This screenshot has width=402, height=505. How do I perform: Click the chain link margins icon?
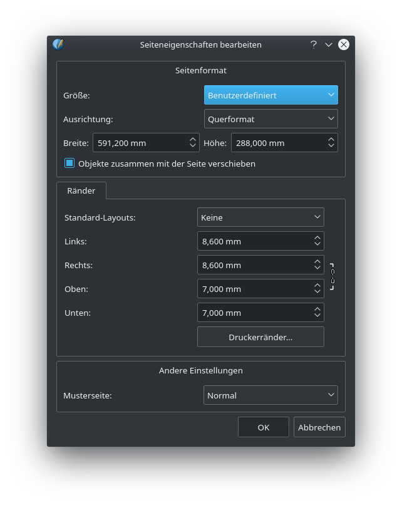click(x=332, y=276)
